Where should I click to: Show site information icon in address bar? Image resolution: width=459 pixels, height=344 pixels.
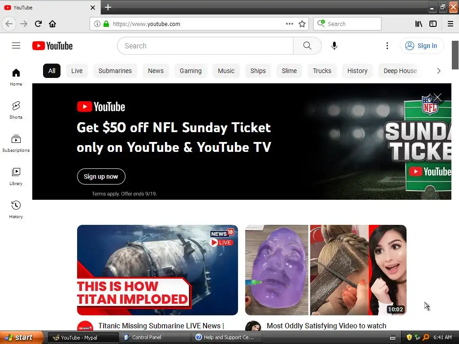coord(97,24)
